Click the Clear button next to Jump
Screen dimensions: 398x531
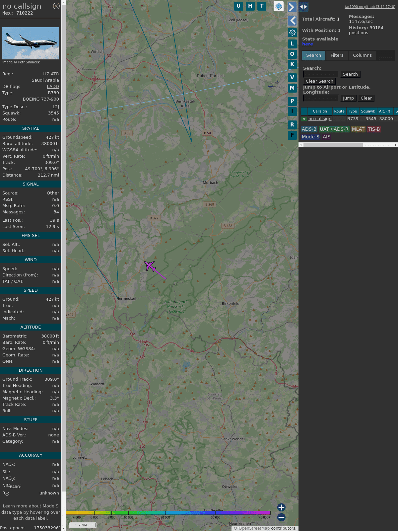click(x=366, y=98)
